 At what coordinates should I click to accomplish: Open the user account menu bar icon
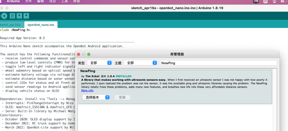coord(274,1)
